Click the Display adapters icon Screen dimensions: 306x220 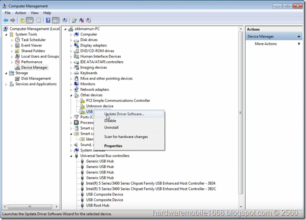[x=76, y=45]
